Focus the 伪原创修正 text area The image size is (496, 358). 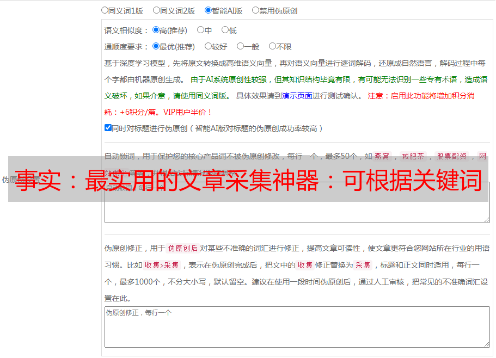pyautogui.click(x=297, y=326)
